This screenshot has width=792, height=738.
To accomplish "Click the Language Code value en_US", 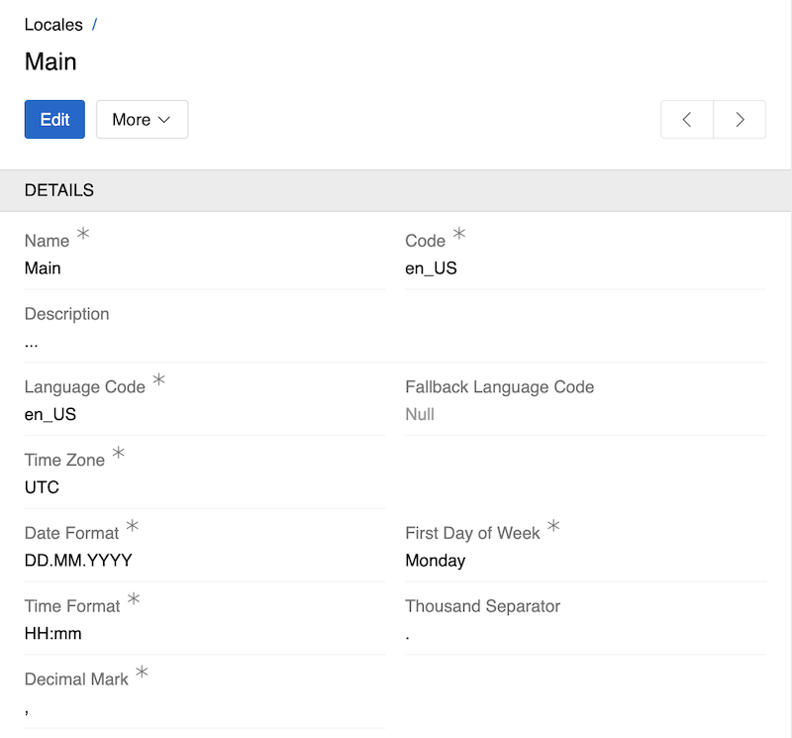I will click(50, 415).
